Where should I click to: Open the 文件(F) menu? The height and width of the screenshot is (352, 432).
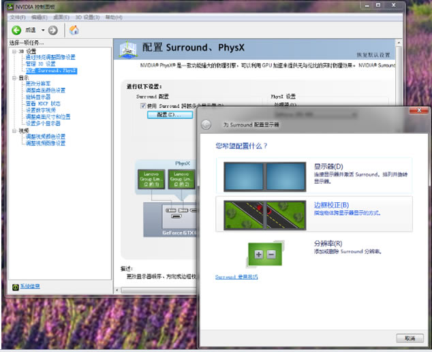pos(18,17)
